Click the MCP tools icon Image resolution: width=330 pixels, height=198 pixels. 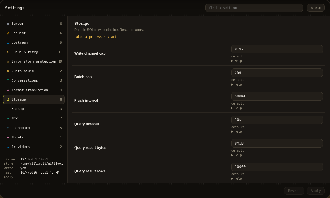(8, 119)
